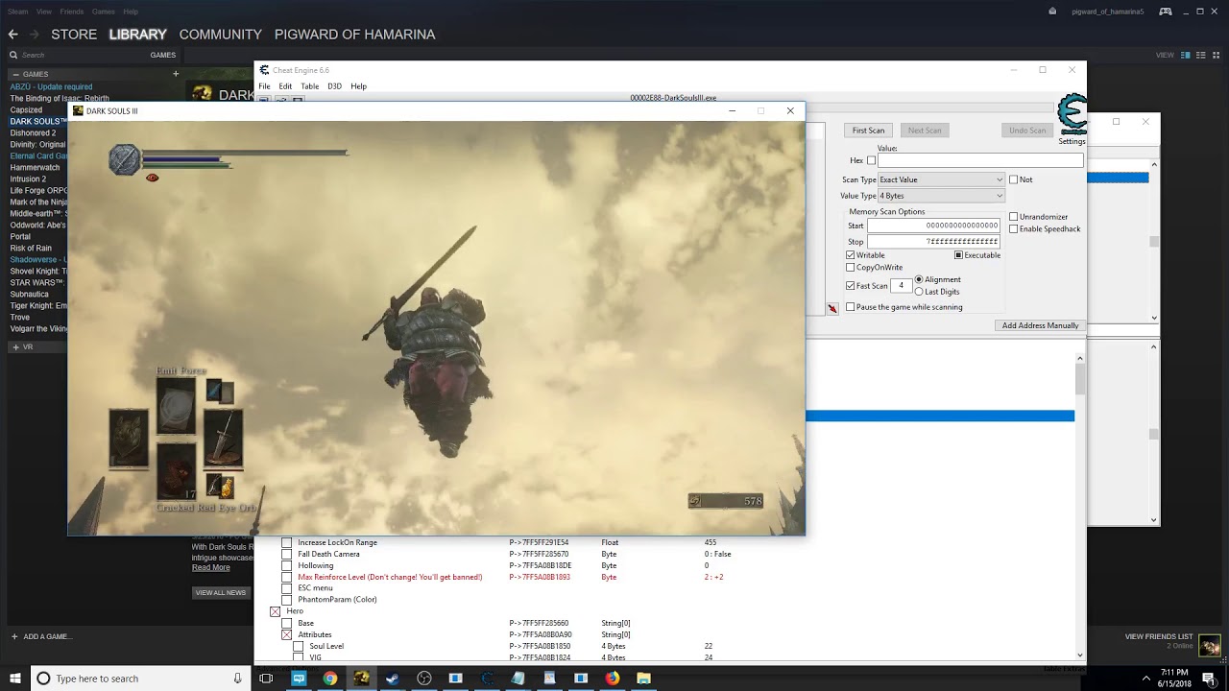Go back using Steam's back arrow

click(12, 34)
